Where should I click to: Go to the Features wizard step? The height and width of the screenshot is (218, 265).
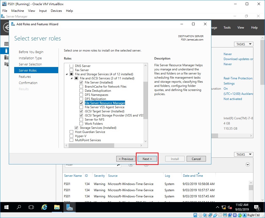[x=25, y=77]
